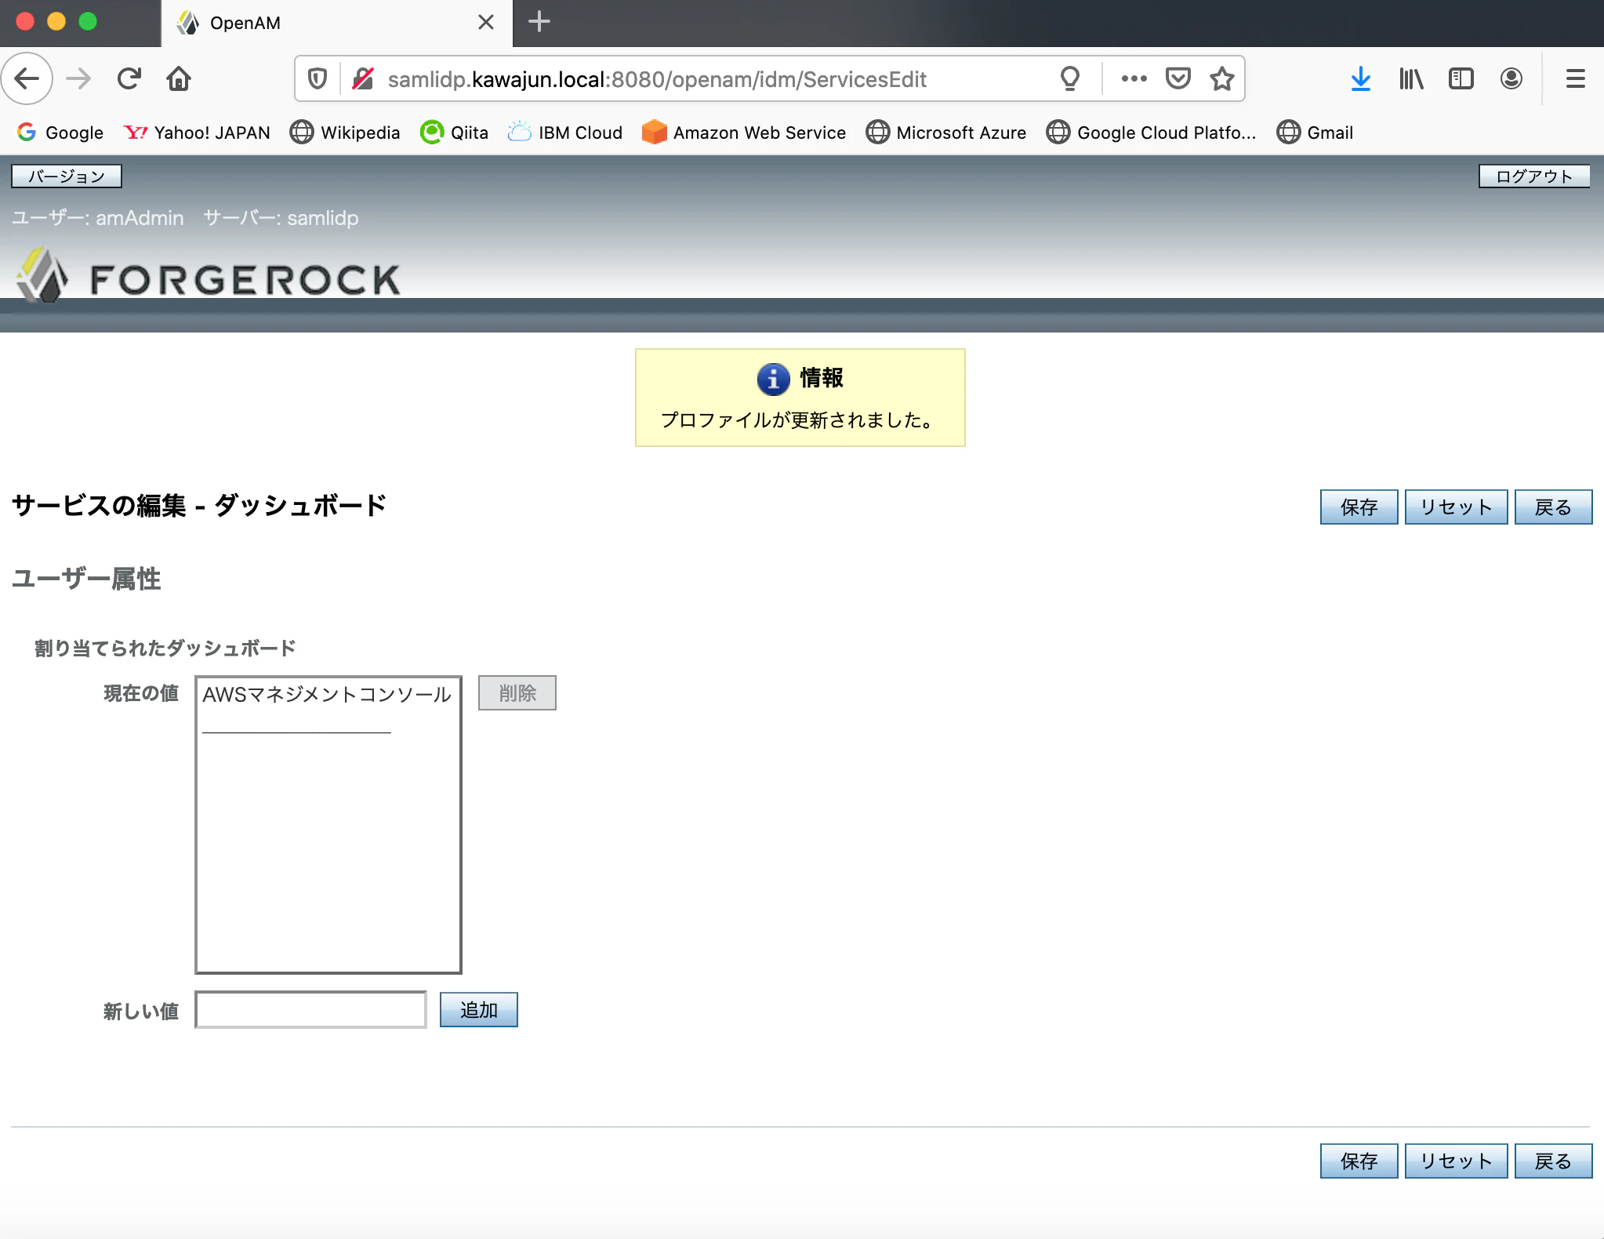Open the Qiita bookmark
The height and width of the screenshot is (1239, 1604).
[454, 133]
